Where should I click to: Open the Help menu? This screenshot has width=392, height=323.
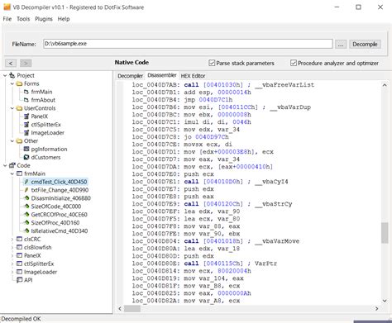(x=64, y=19)
